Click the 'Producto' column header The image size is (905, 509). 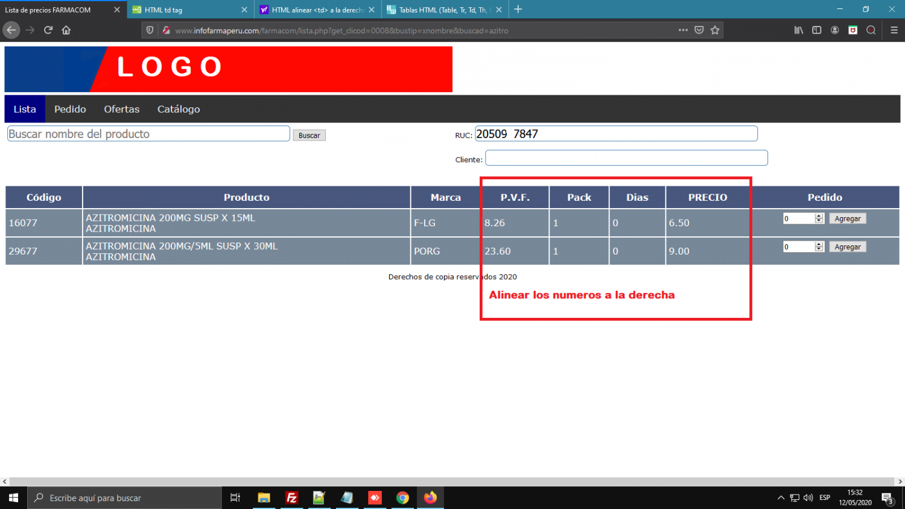247,197
